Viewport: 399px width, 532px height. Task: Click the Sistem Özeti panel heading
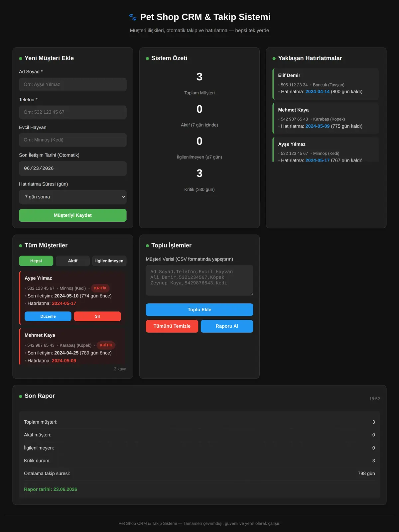[169, 58]
